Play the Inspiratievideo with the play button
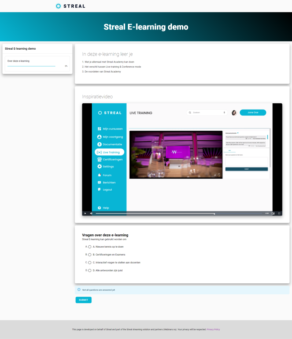The width and height of the screenshot is (292, 339). (85, 214)
